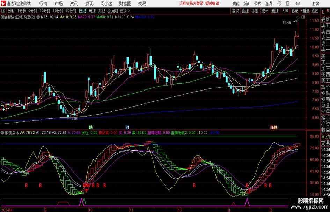
Task: Toggle the side panel icon near the 11.50 price
Action: pyautogui.click(x=303, y=17)
